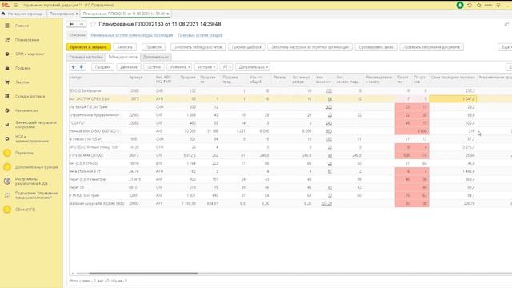The width and height of the screenshot is (512, 288).
Task: Open the 1C main menu hamburger icon
Action: point(15,6)
